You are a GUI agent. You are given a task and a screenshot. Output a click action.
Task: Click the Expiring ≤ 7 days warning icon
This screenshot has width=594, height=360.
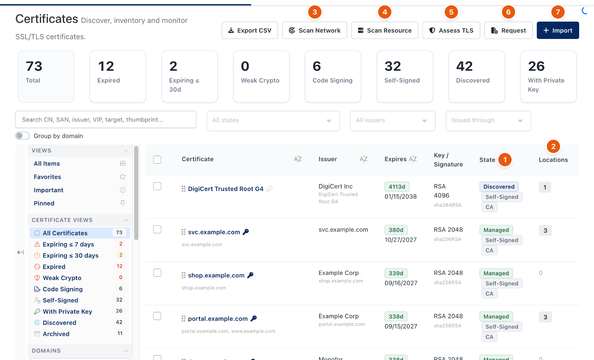(x=37, y=244)
